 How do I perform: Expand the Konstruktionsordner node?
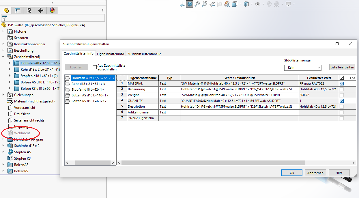point(3,44)
